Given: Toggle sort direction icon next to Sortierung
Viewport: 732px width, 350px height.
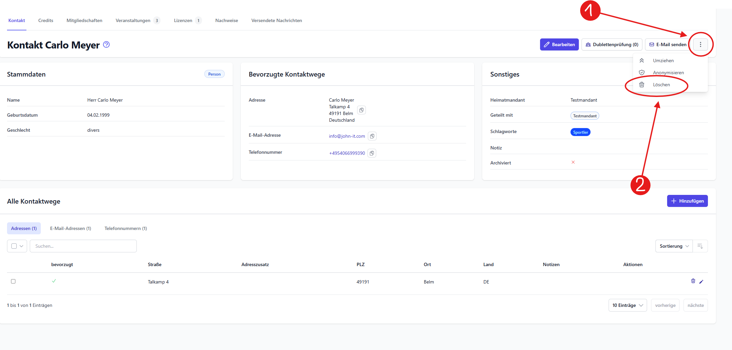Looking at the screenshot, I should coord(700,246).
